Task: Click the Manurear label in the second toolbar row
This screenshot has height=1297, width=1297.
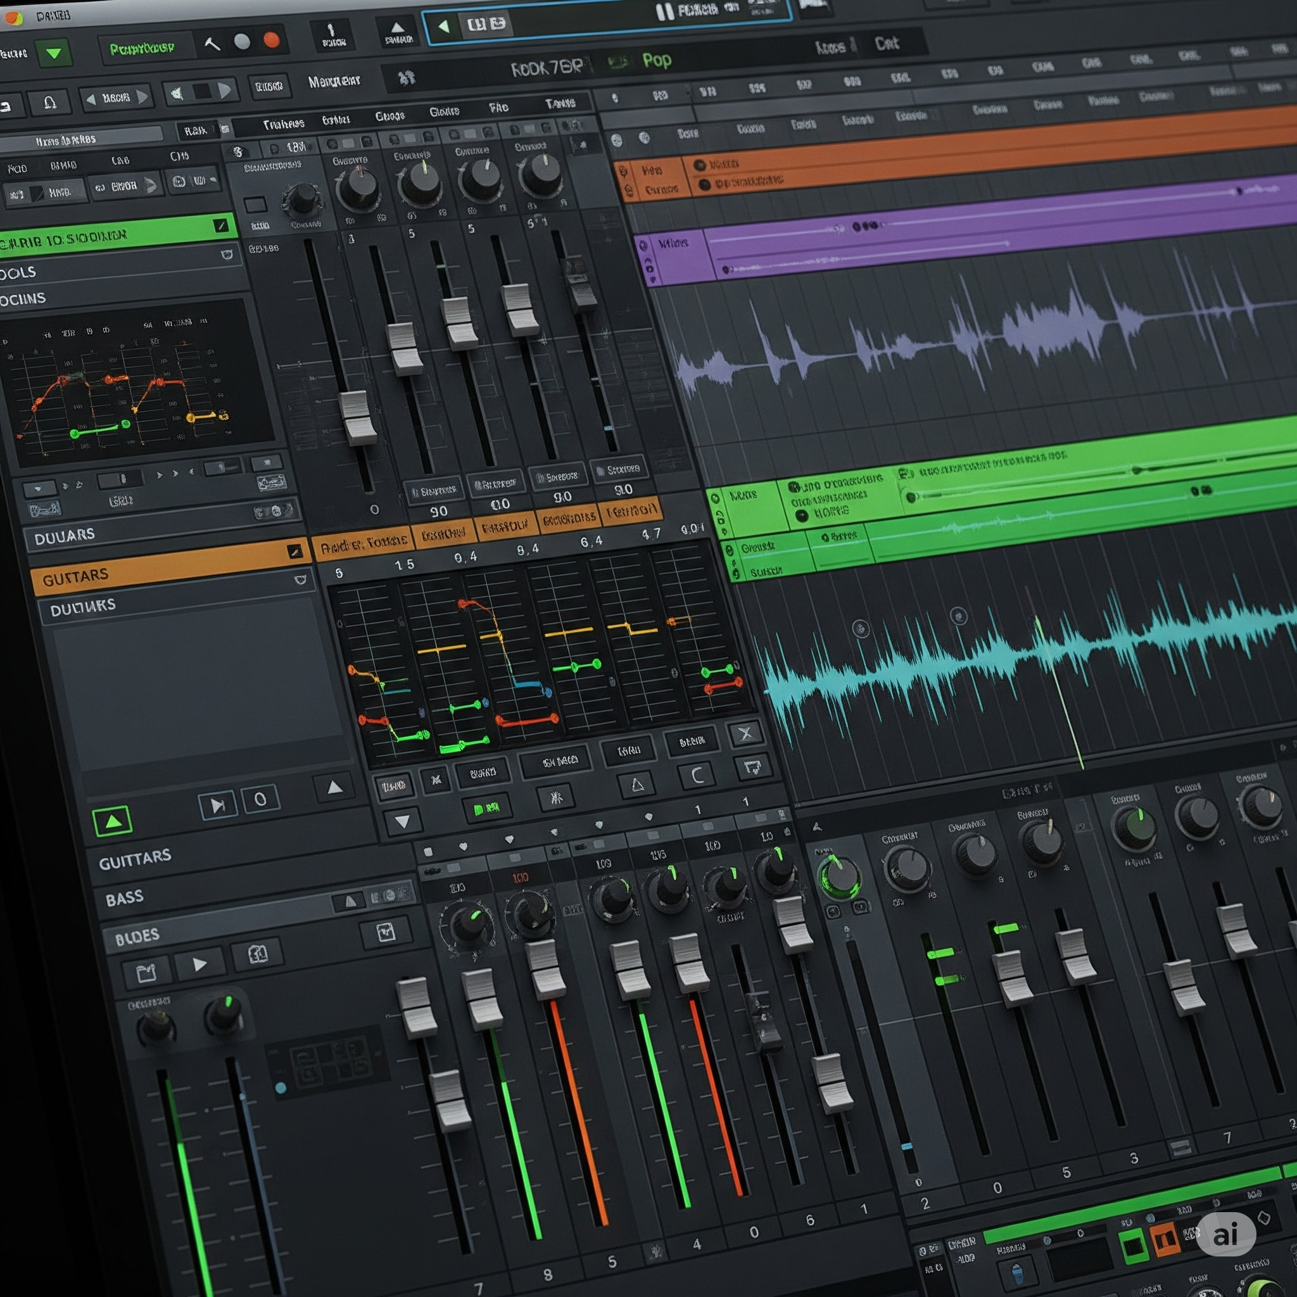Action: coord(334,81)
